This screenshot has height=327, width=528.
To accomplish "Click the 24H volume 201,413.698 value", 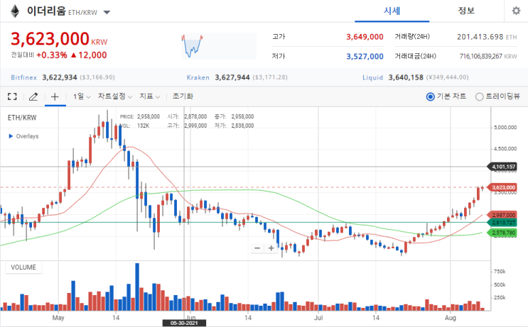I will coord(480,37).
